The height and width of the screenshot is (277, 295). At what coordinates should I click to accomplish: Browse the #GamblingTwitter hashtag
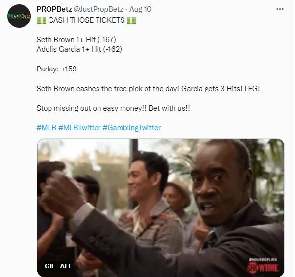(x=131, y=128)
